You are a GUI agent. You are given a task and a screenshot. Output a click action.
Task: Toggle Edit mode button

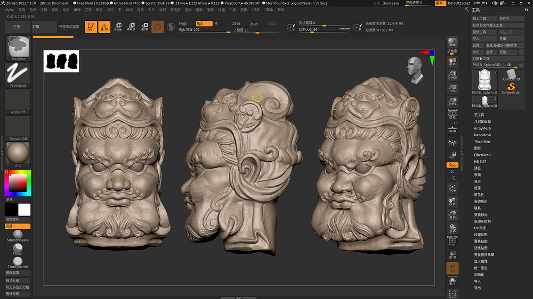click(91, 27)
